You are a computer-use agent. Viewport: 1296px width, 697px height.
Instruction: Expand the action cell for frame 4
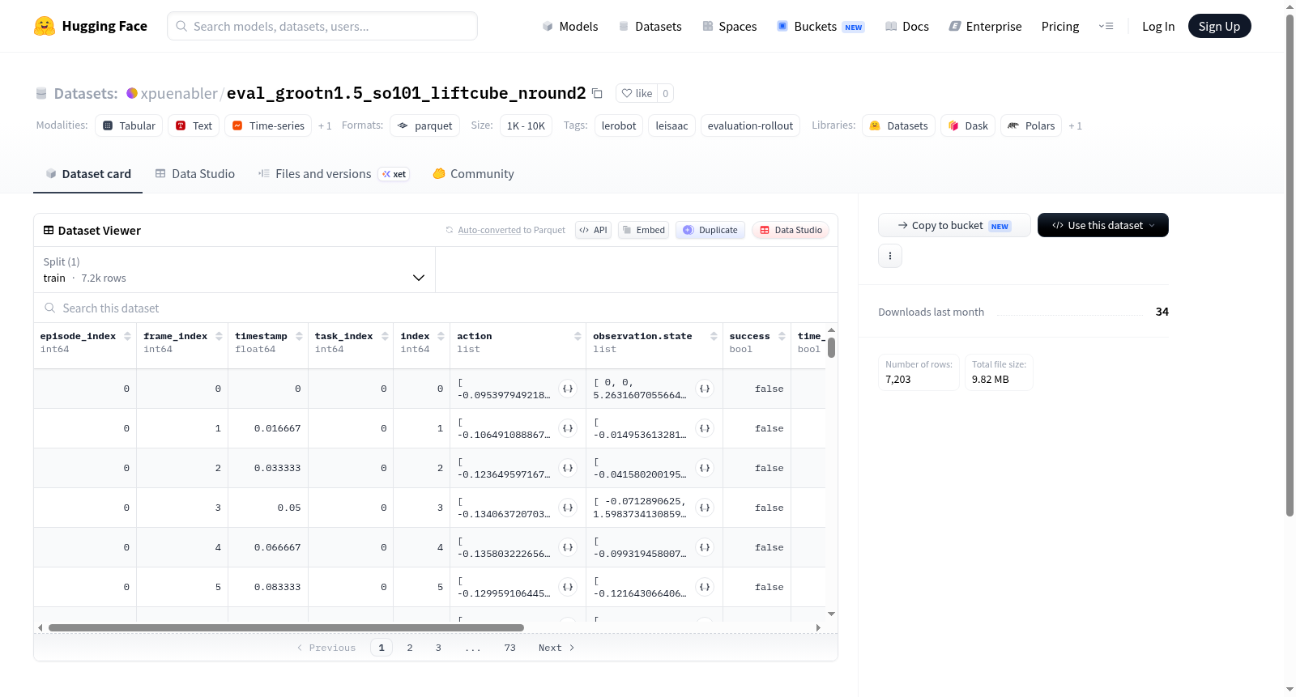coord(568,547)
